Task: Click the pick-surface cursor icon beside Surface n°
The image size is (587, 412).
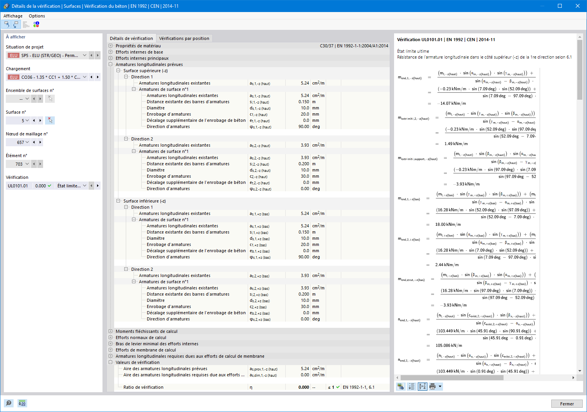Action: coord(50,121)
